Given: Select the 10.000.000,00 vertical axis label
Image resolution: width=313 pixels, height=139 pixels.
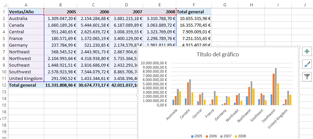Looking at the screenshot, I should [x=154, y=63].
